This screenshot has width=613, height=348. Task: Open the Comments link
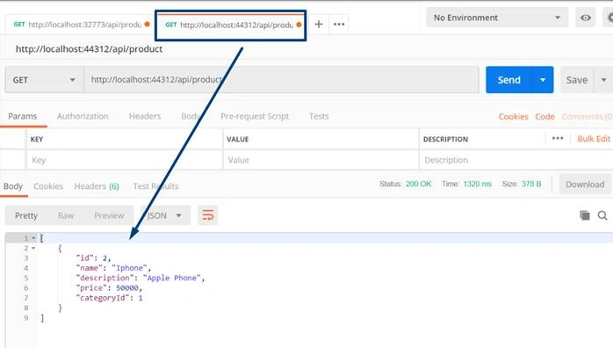(x=587, y=117)
